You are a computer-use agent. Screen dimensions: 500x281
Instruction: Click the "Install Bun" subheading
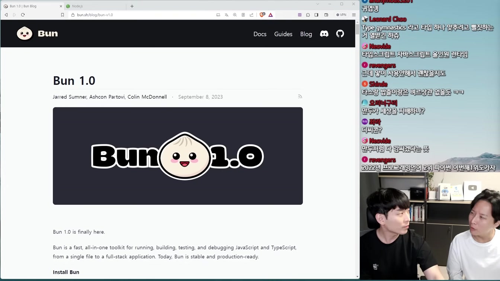[66, 272]
